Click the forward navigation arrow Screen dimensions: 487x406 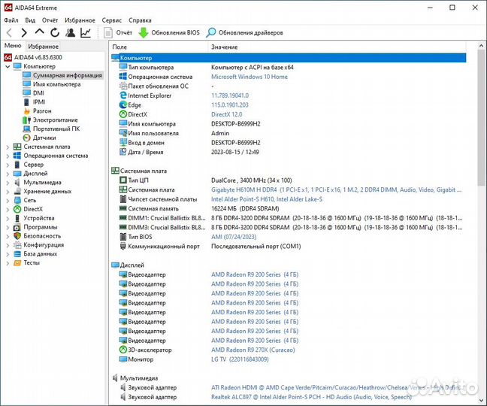tap(24, 33)
